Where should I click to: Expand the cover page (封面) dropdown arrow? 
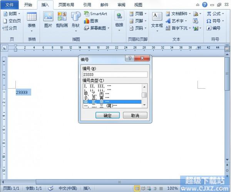pyautogui.click(x=19, y=14)
